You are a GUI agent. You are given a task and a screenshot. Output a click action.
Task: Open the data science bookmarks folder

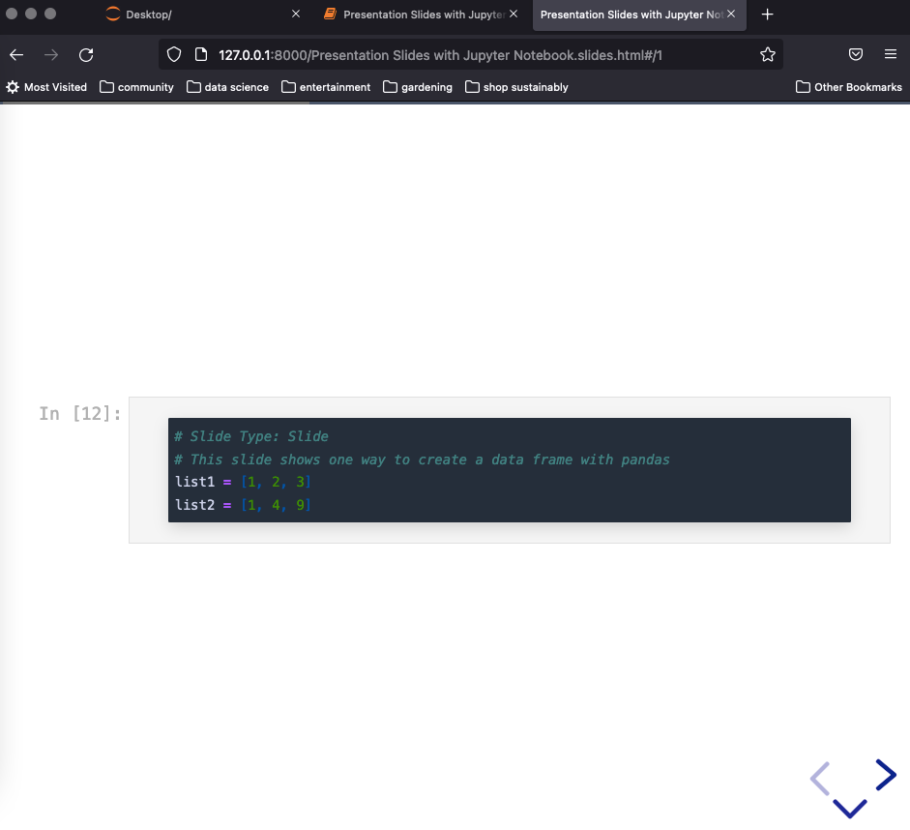227,87
